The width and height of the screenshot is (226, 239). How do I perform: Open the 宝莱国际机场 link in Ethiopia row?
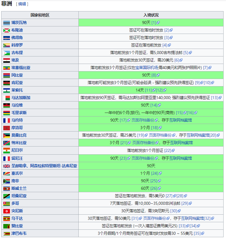click(146, 68)
